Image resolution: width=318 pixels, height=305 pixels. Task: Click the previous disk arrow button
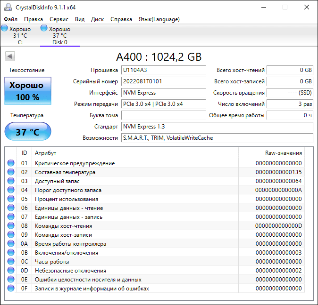pos(10,56)
